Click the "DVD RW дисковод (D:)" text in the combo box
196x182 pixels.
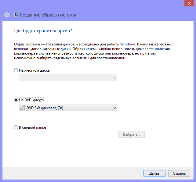[45, 108]
